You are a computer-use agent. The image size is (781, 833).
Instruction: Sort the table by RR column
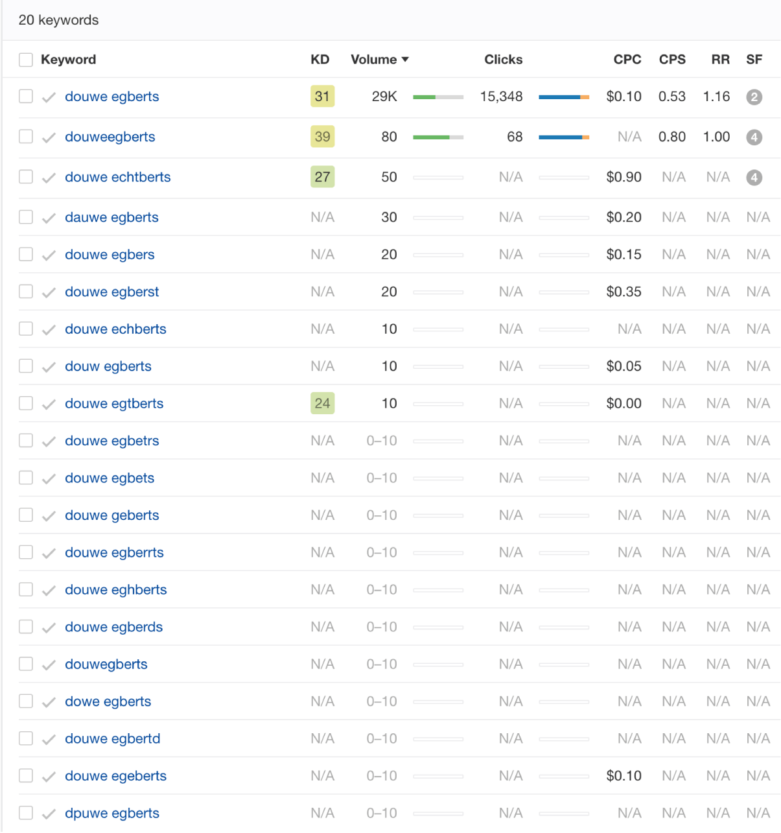[720, 60]
